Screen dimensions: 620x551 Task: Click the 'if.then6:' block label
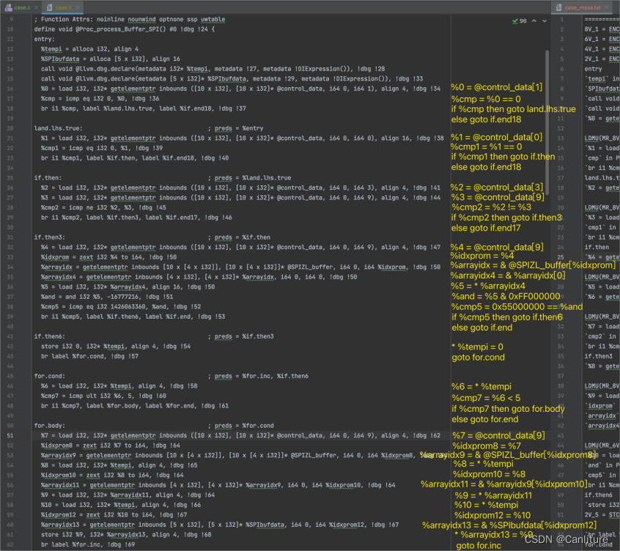coord(49,336)
